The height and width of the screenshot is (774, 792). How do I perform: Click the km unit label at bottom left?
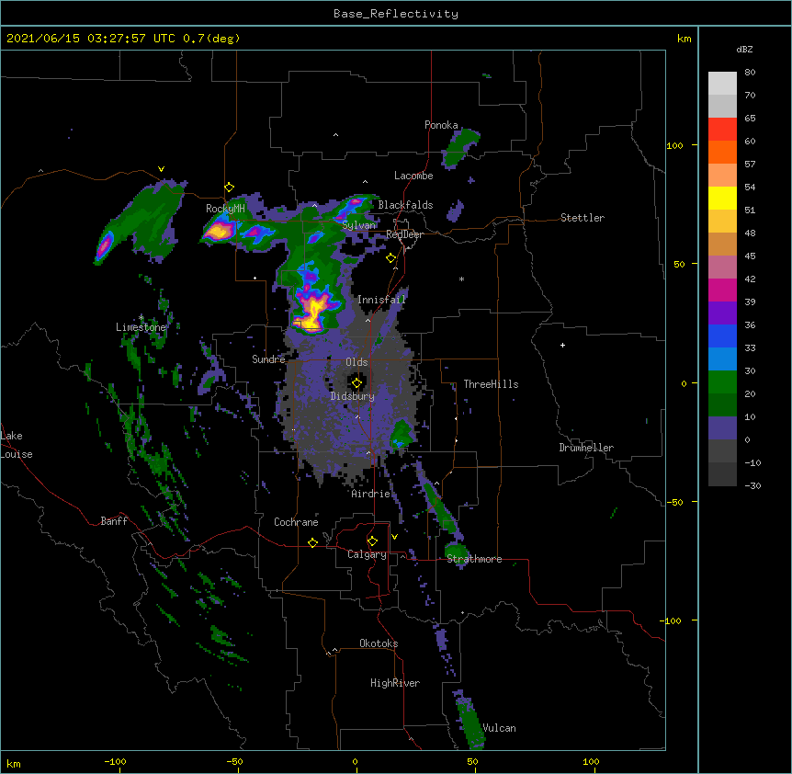pyautogui.click(x=14, y=764)
